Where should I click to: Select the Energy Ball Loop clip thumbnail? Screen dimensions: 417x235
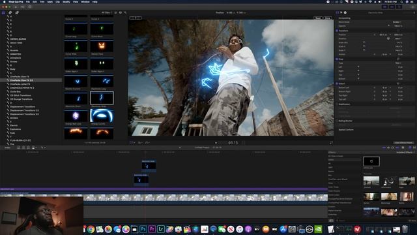(x=76, y=116)
